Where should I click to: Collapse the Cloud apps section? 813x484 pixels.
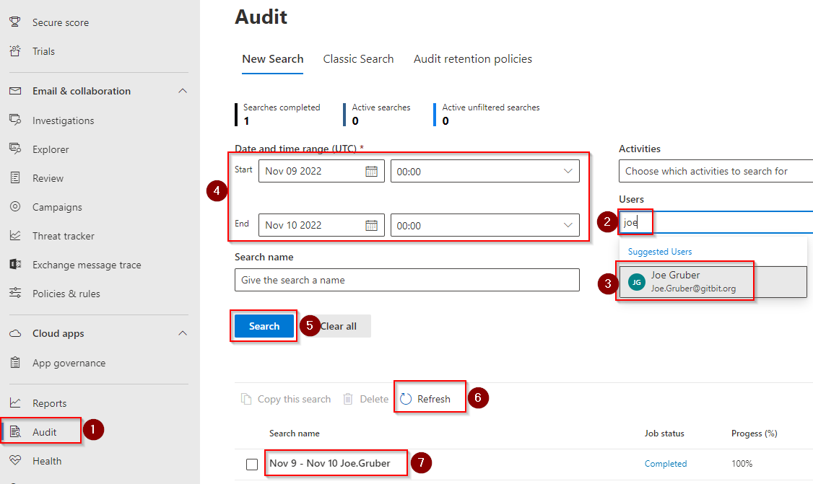coord(183,333)
